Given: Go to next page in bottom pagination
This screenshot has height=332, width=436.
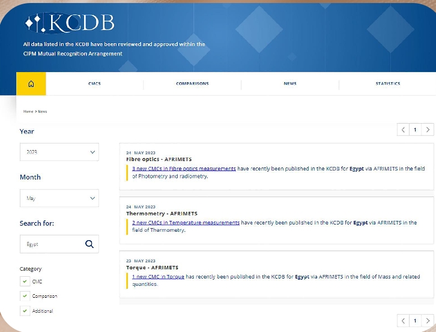Looking at the screenshot, I should [x=428, y=321].
